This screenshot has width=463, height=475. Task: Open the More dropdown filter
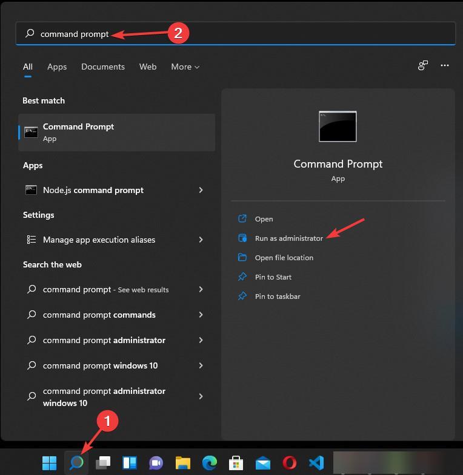click(185, 67)
